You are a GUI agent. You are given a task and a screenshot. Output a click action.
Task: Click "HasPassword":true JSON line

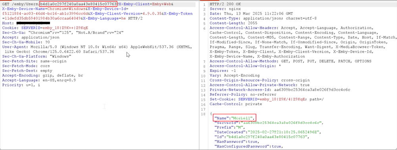tap(236, 142)
